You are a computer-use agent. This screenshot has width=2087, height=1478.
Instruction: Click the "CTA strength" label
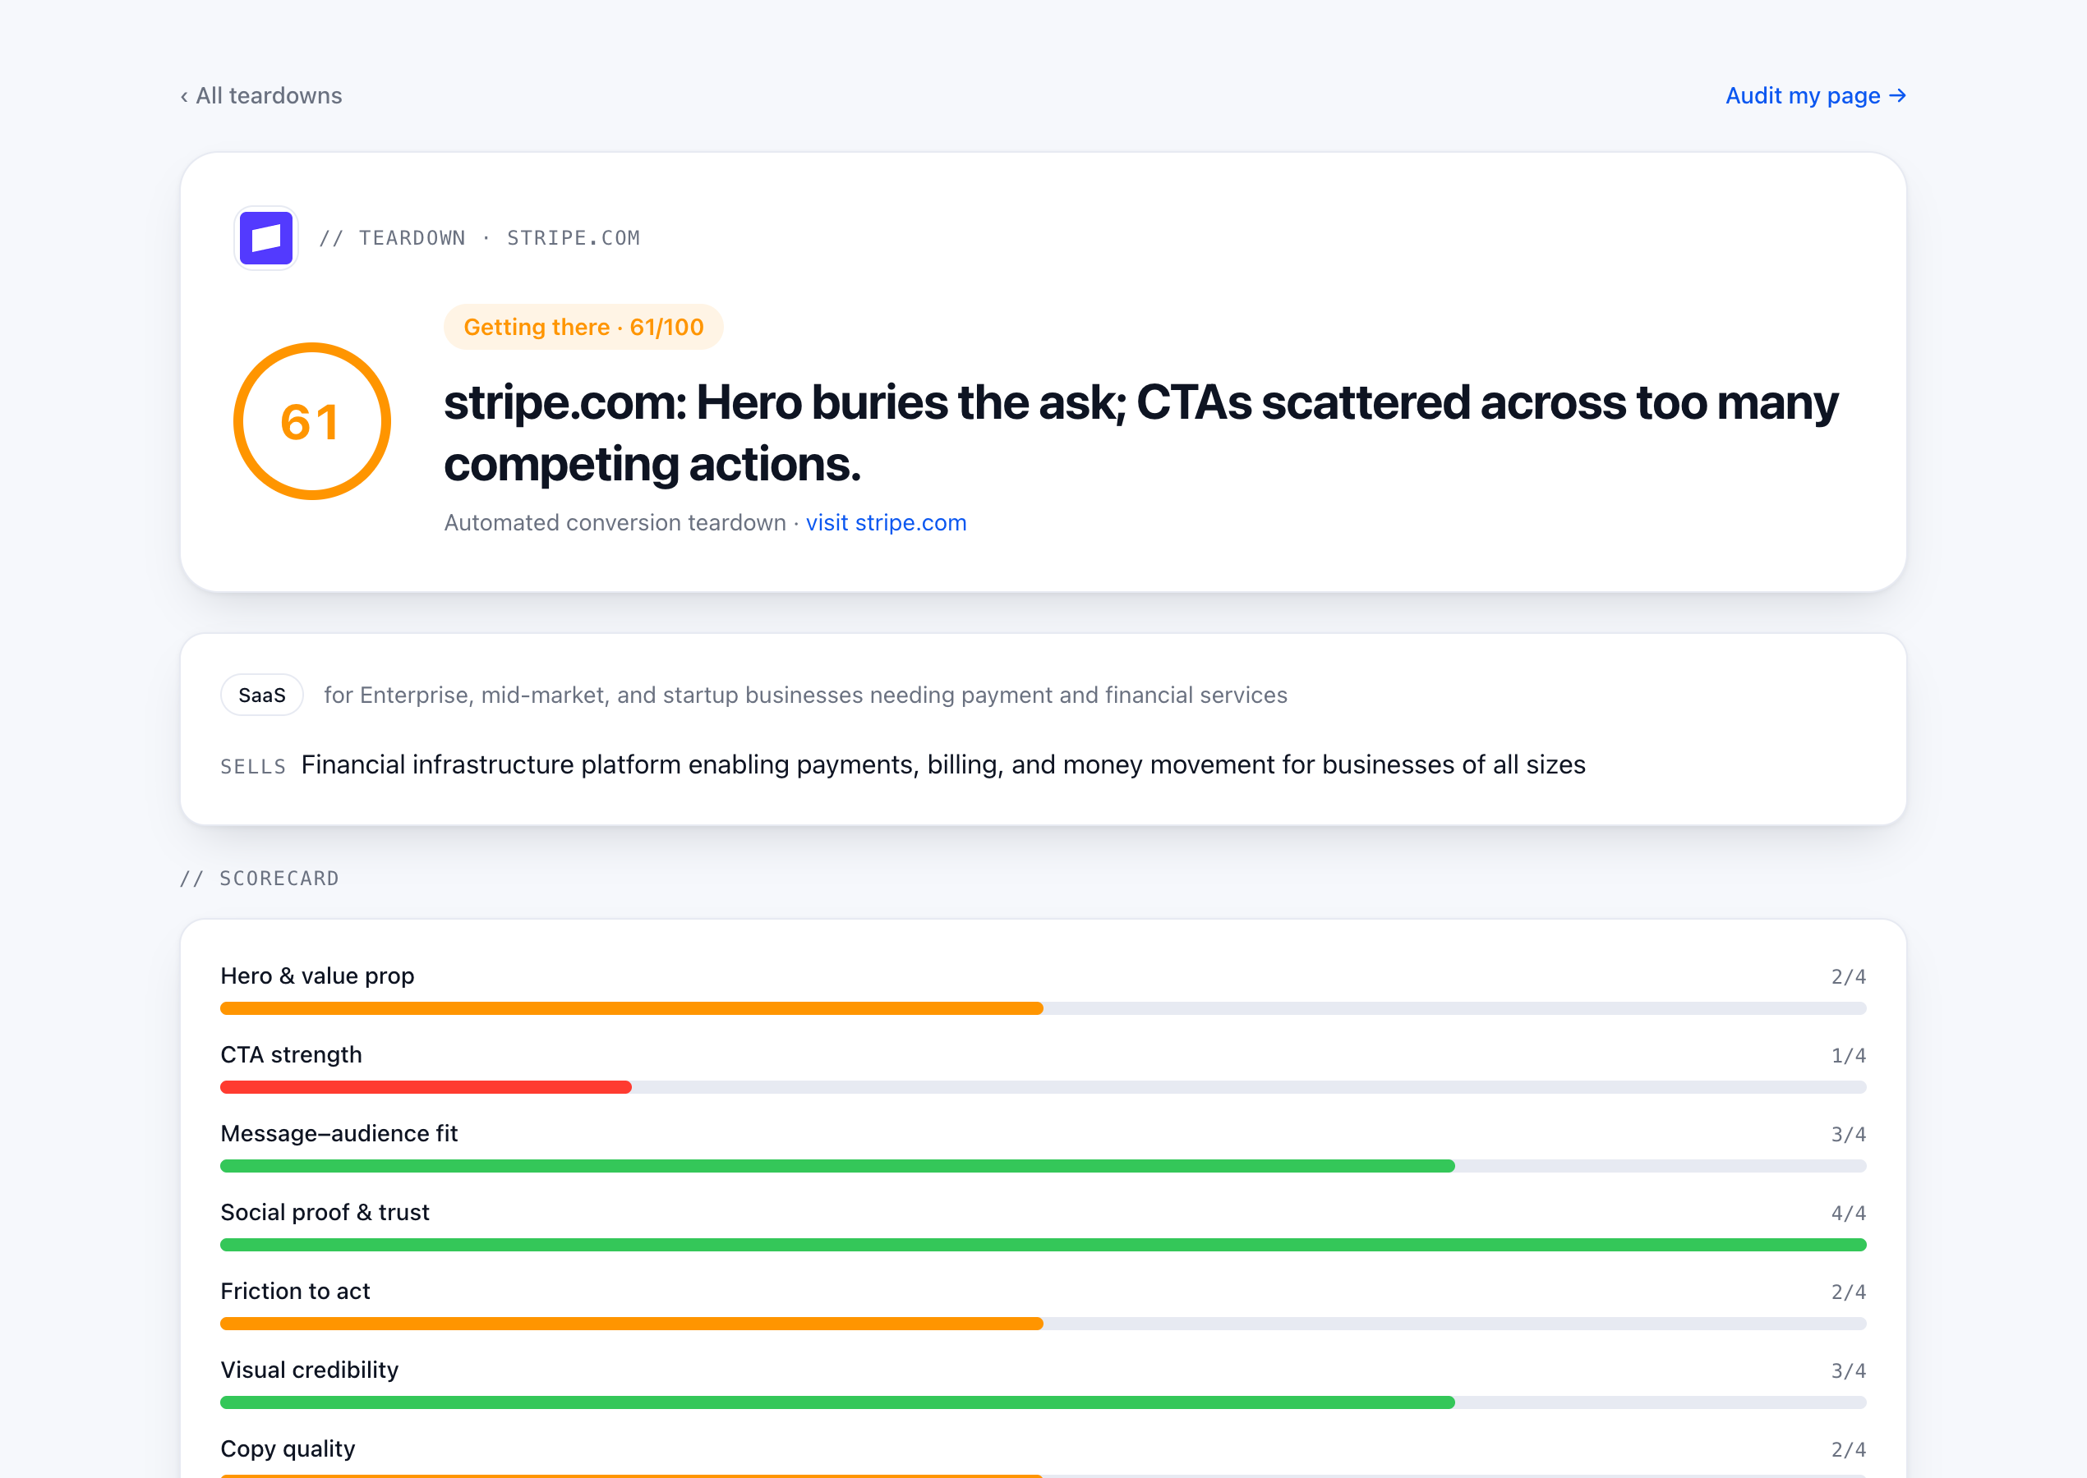tap(292, 1055)
